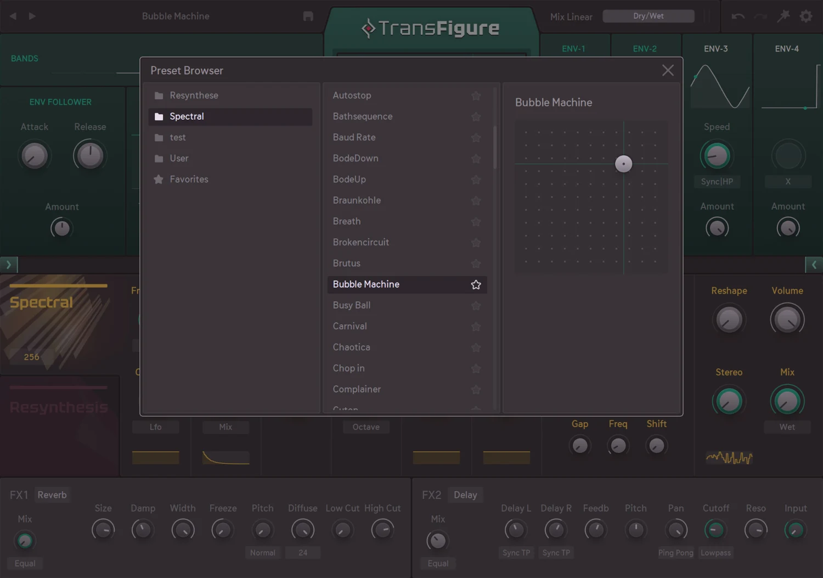Click the redo icon in the top toolbar
Image resolution: width=823 pixels, height=578 pixels.
pyautogui.click(x=760, y=16)
